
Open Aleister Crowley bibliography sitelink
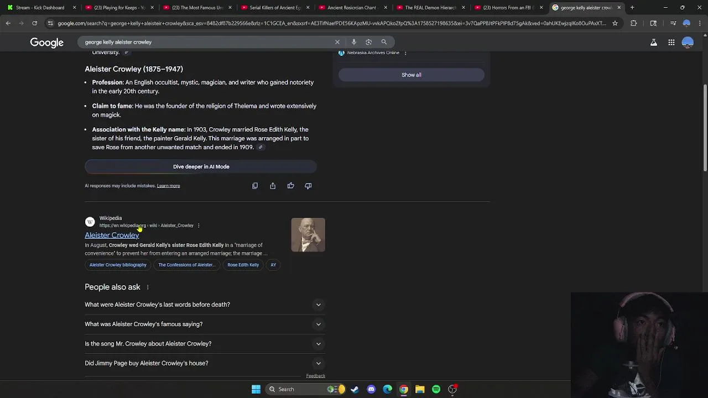[x=118, y=265]
